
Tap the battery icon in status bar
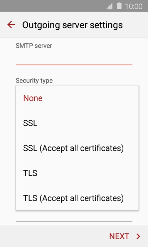coord(119,6)
